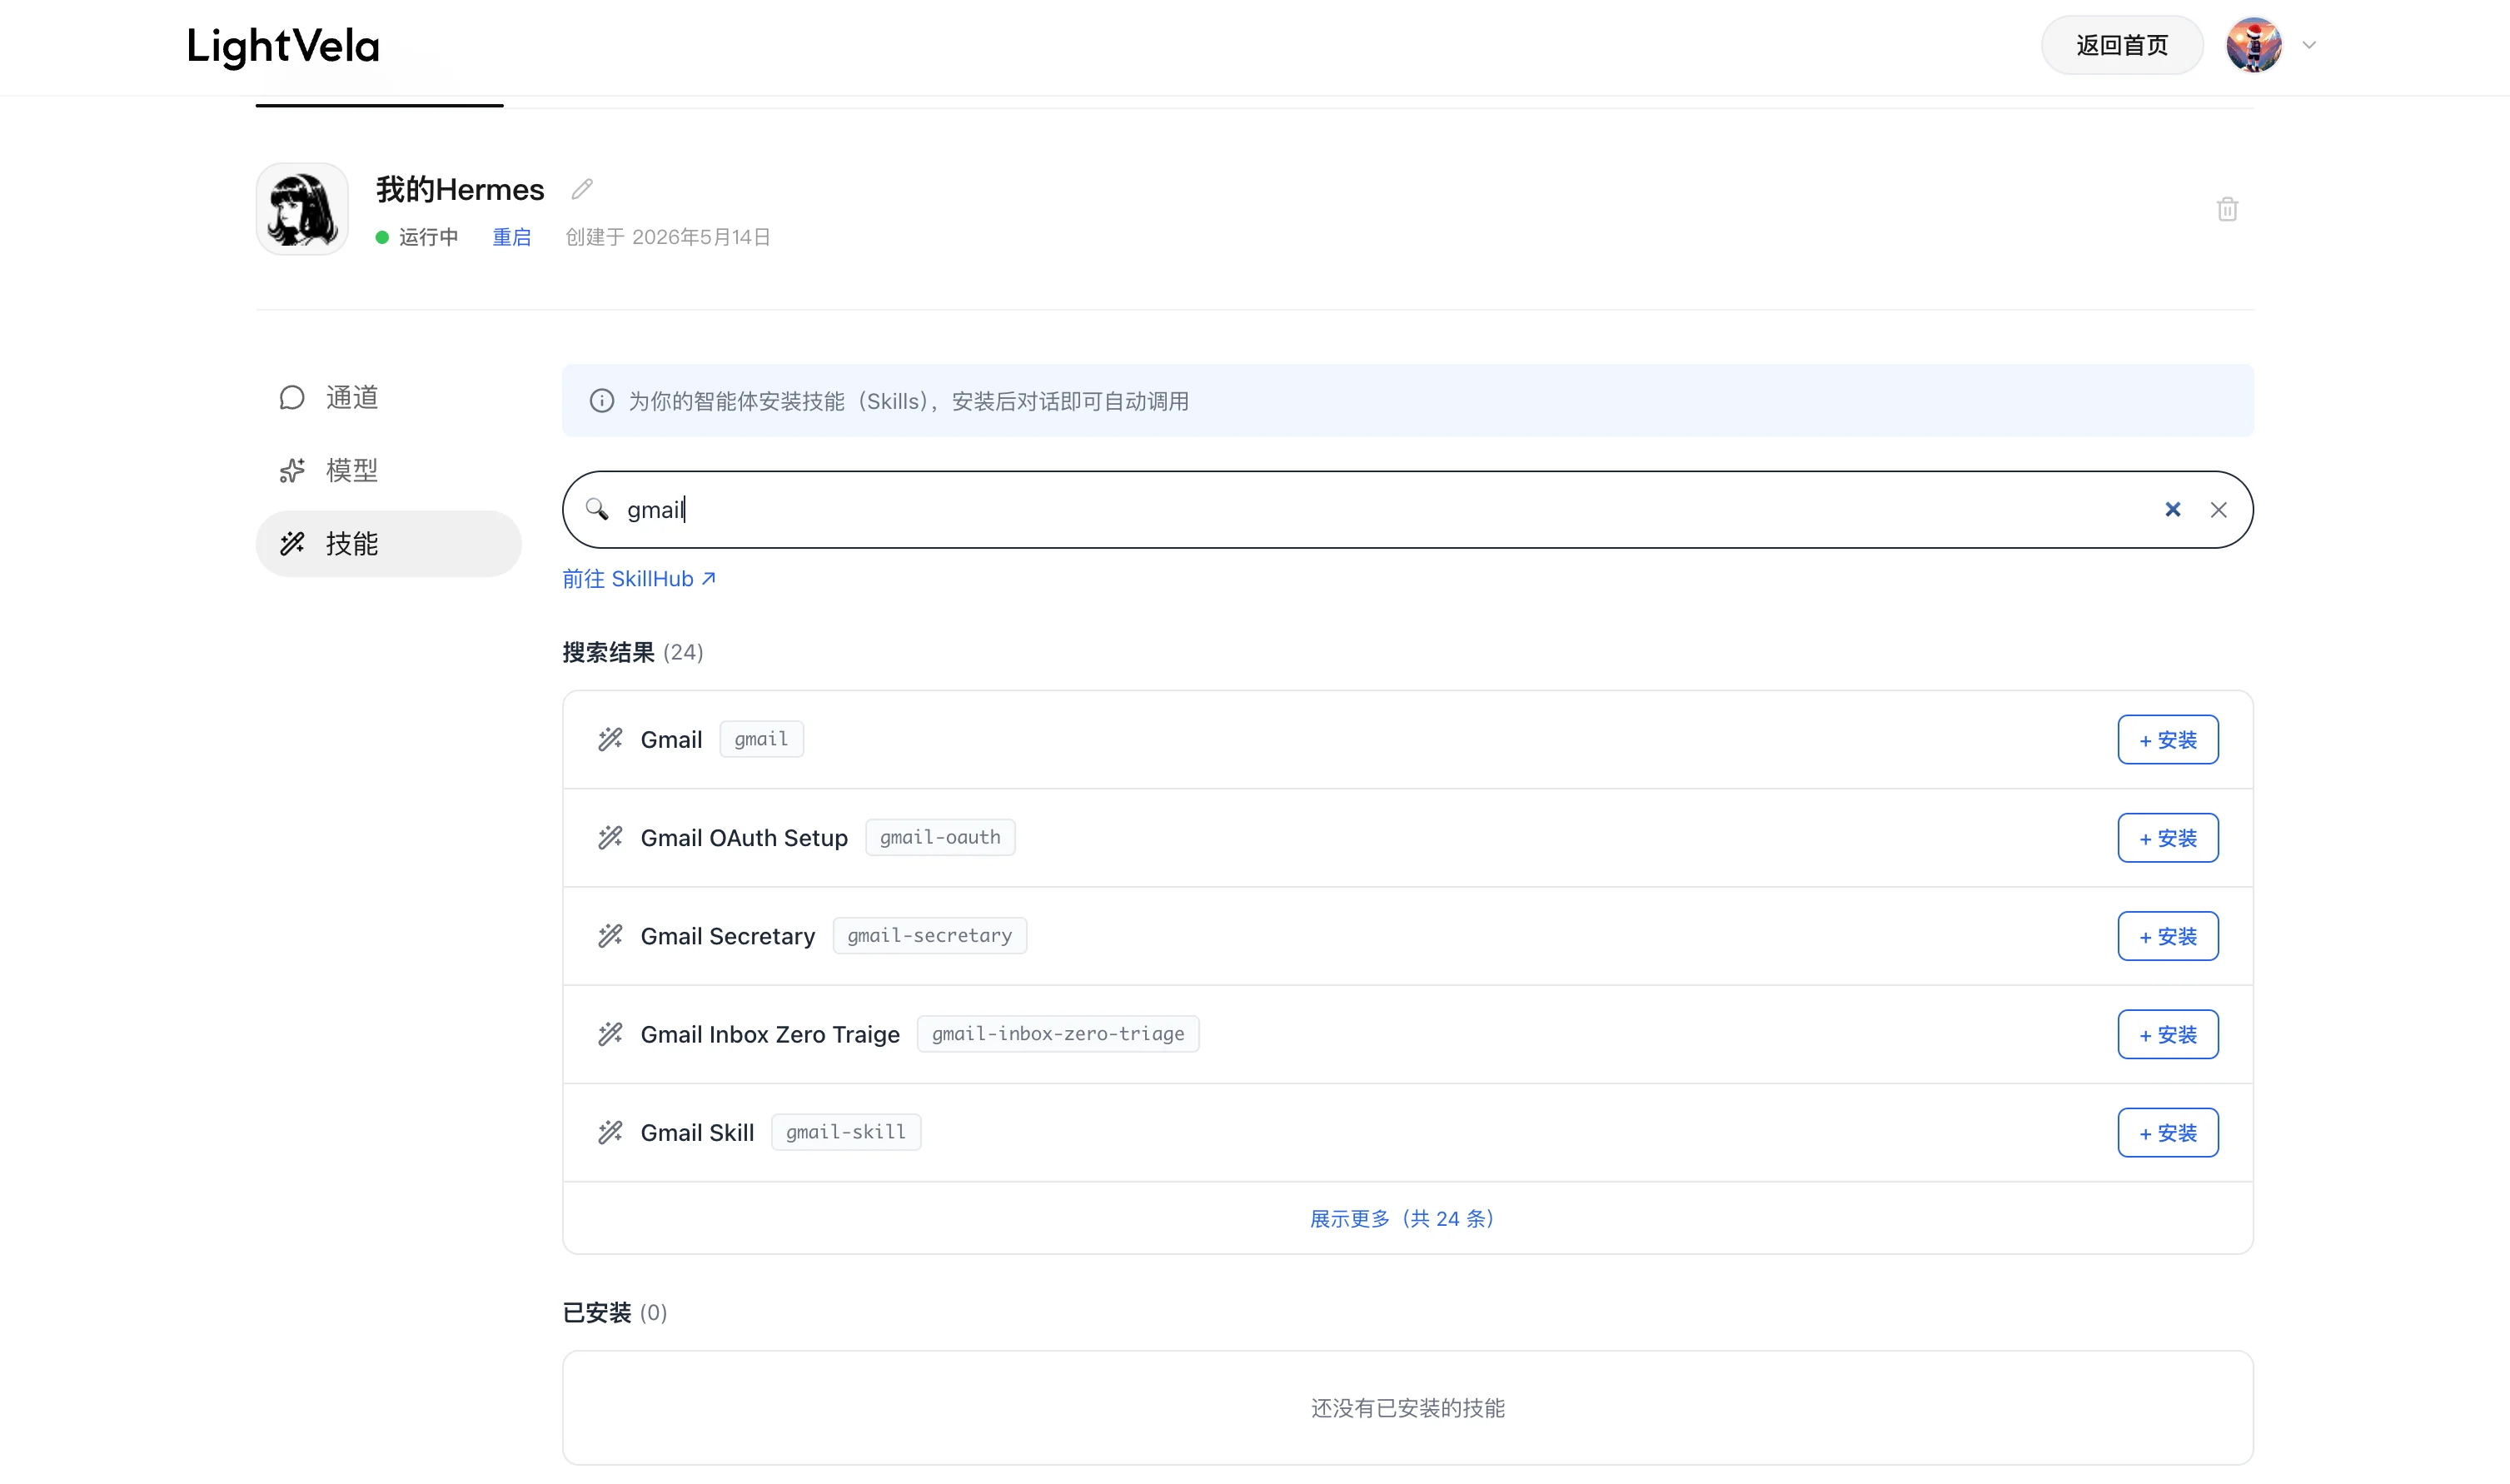Click the gmail slug tag
2510x1484 pixels.
point(762,739)
